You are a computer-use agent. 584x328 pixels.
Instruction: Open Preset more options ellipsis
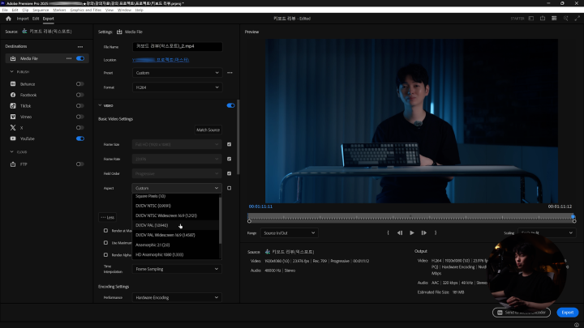(x=230, y=73)
